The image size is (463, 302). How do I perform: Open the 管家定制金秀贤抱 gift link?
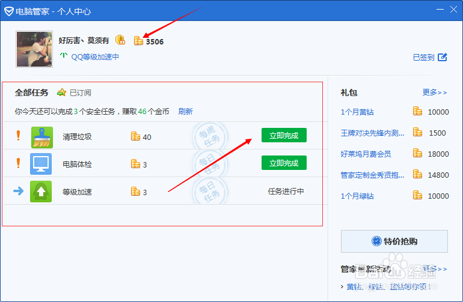tap(372, 175)
